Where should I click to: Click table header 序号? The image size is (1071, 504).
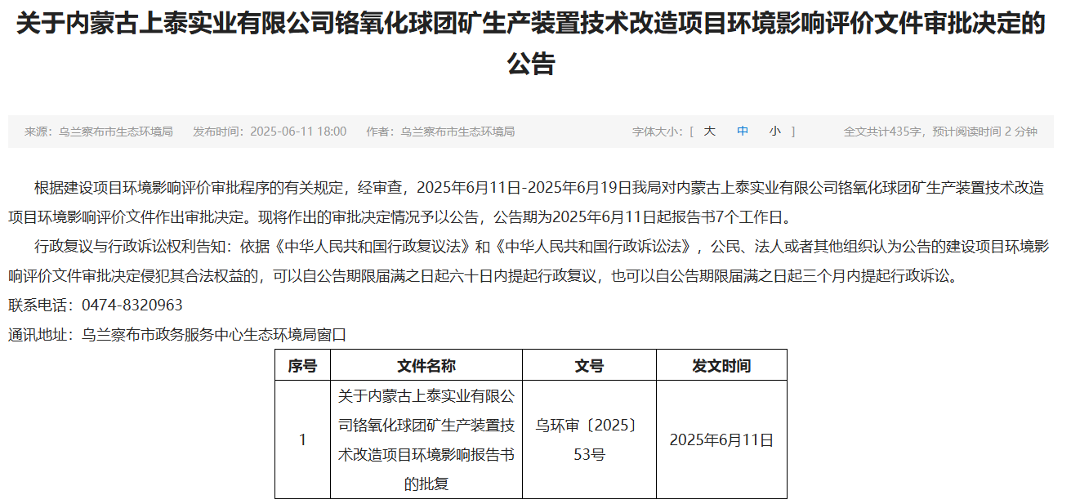tap(302, 366)
